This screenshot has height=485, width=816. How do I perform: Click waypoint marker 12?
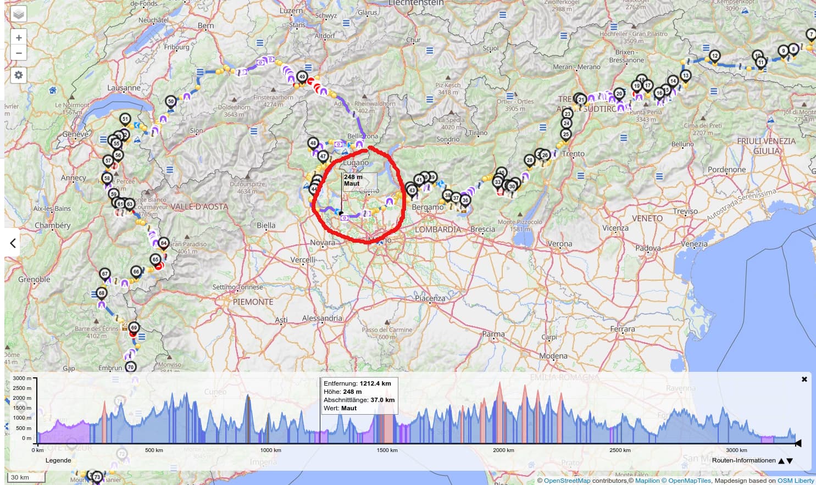[x=714, y=55]
